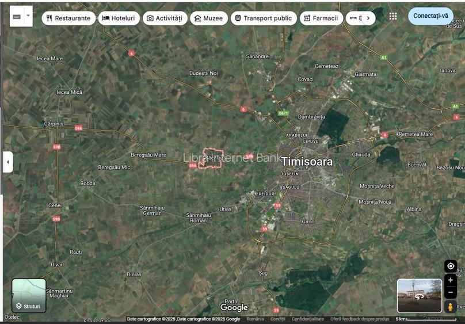Activate the Street View pegman
Image resolution: width=465 pixels, height=324 pixels.
point(451,307)
